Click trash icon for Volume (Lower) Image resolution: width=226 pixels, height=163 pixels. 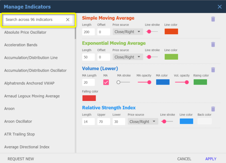pyautogui.click(x=213, y=70)
